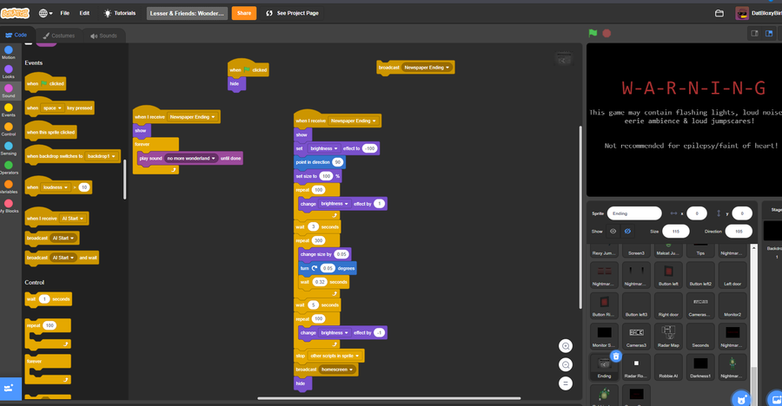Click the sprite name field Ending
The width and height of the screenshot is (782, 406).
click(634, 213)
